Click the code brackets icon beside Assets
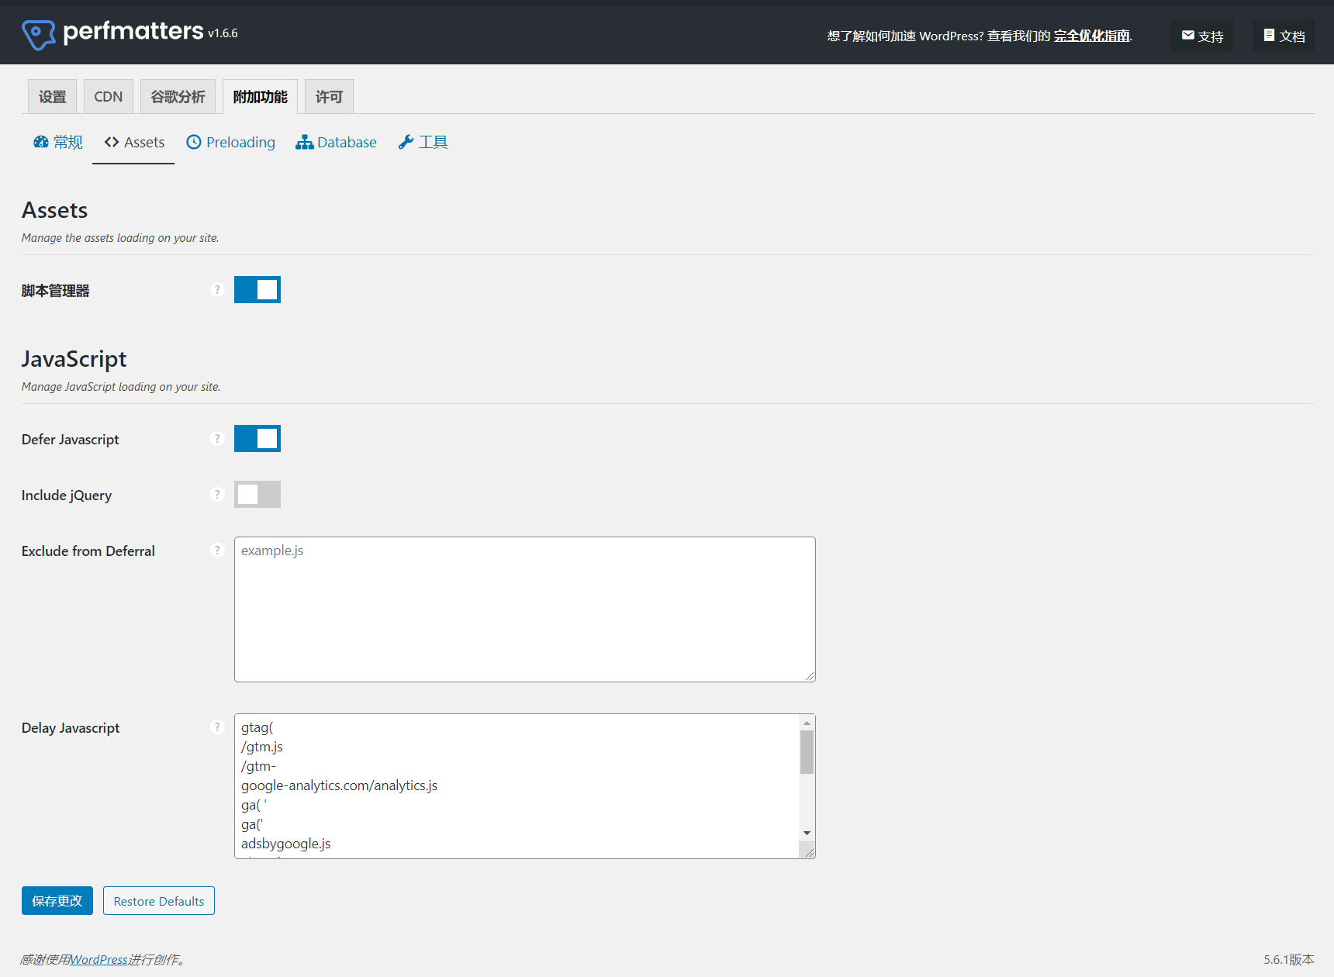The height and width of the screenshot is (977, 1334). pyautogui.click(x=112, y=142)
